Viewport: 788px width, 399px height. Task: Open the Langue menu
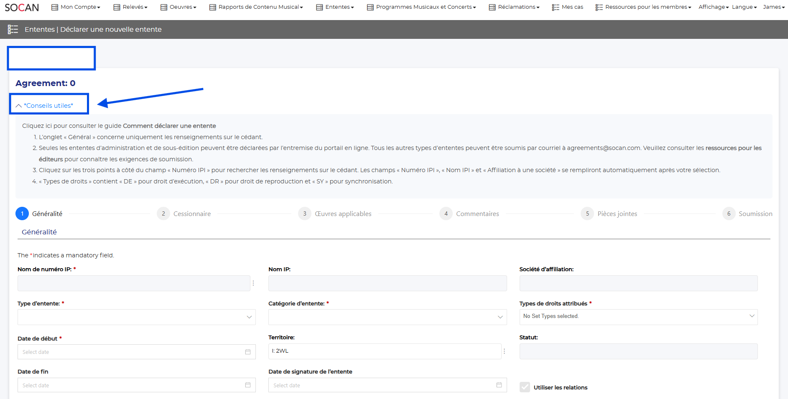click(744, 7)
